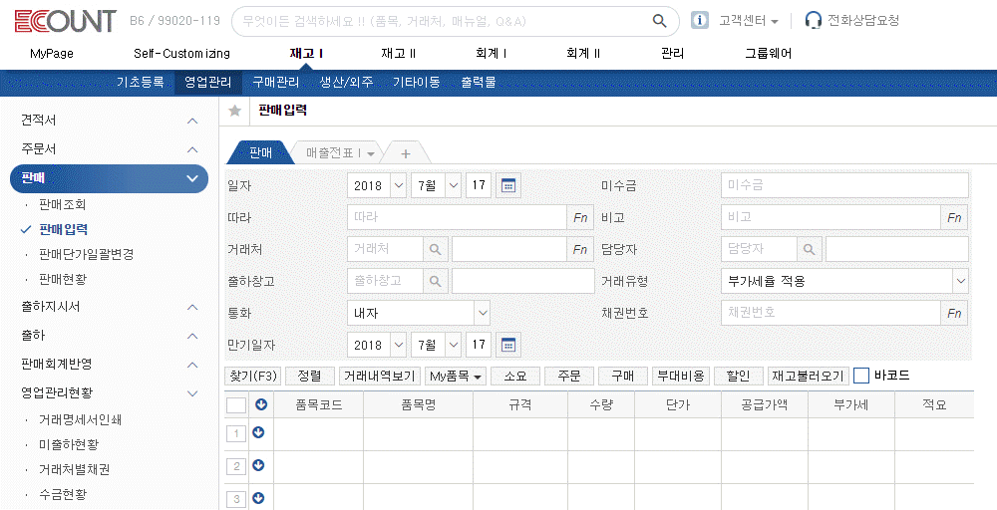Switch to the 구매관리 submenu
Screen dimensions: 997x510
275,82
